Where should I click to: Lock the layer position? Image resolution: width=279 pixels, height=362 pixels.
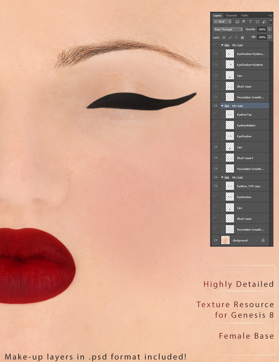[x=236, y=36]
